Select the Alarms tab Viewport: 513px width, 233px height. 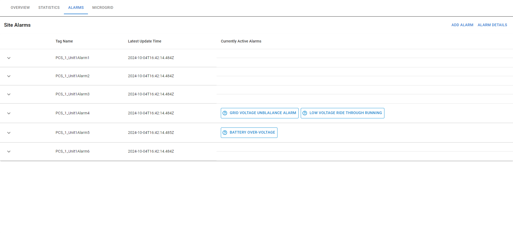point(76,7)
